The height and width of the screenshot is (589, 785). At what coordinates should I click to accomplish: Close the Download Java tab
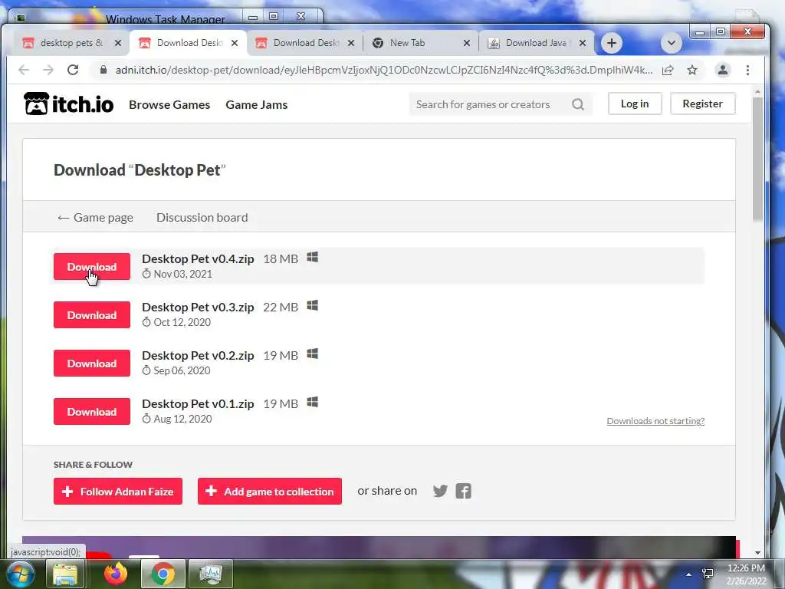click(x=583, y=43)
